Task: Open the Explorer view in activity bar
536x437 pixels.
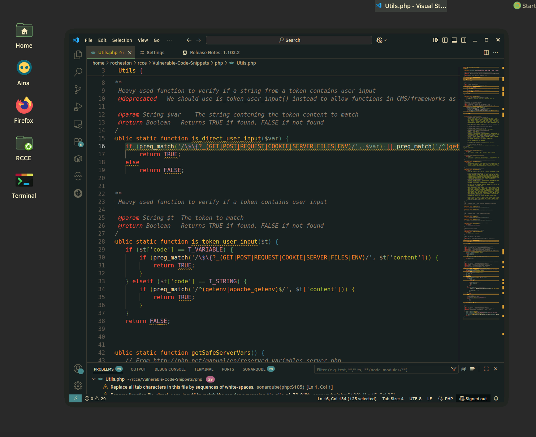Action: [78, 55]
